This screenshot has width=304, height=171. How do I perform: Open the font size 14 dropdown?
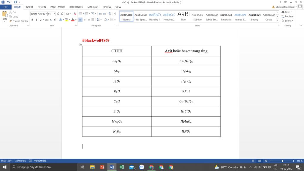(55, 14)
